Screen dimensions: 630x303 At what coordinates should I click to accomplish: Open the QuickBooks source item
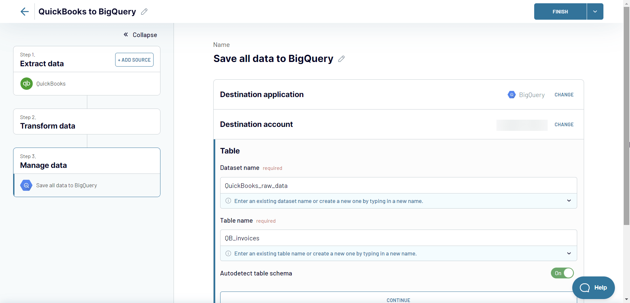click(x=87, y=84)
